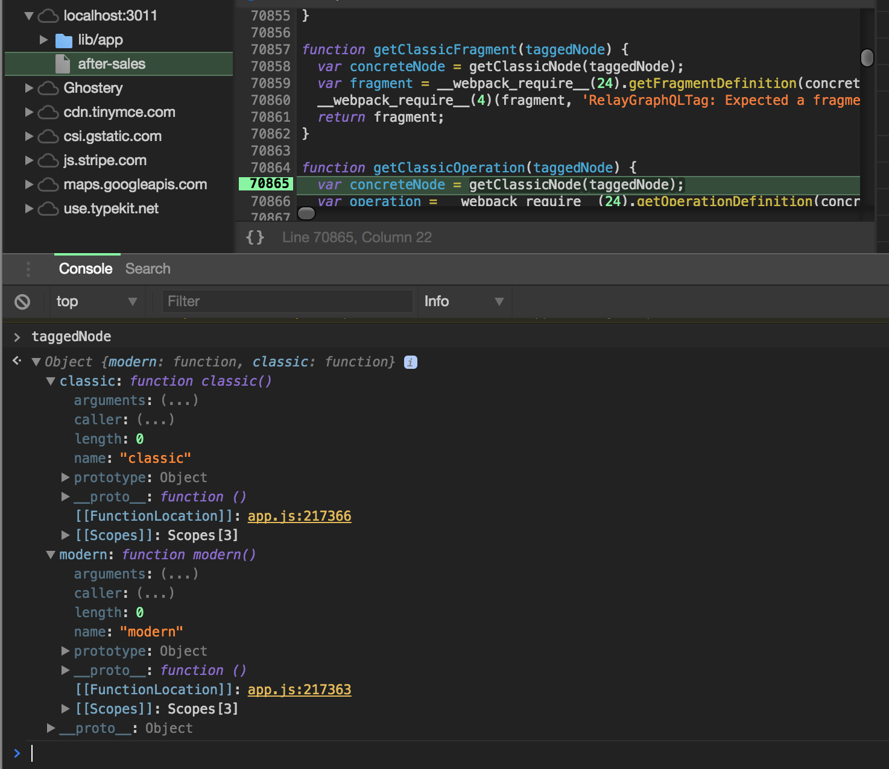Open the app.js:217363 function location link
This screenshot has width=889, height=769.
point(299,689)
